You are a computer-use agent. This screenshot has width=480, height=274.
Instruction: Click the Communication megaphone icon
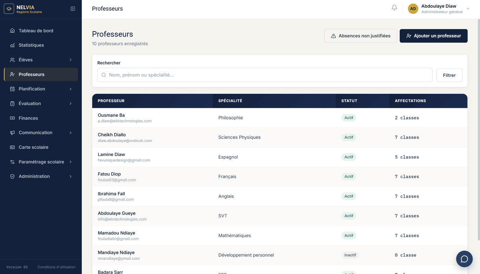pos(12,133)
